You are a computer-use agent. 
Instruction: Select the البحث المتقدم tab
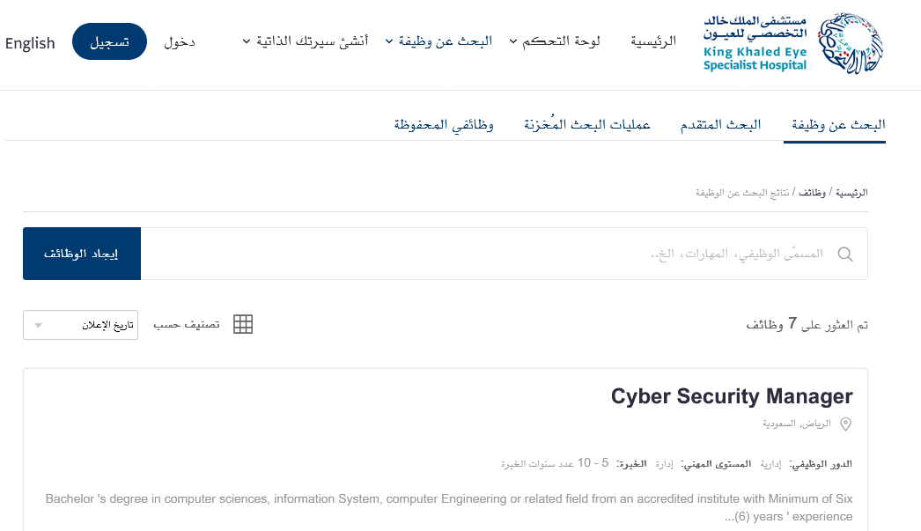click(720, 125)
